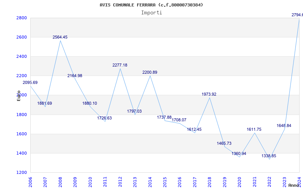
Task: Click the 2021 x-axis year label
Action: pos(255,182)
